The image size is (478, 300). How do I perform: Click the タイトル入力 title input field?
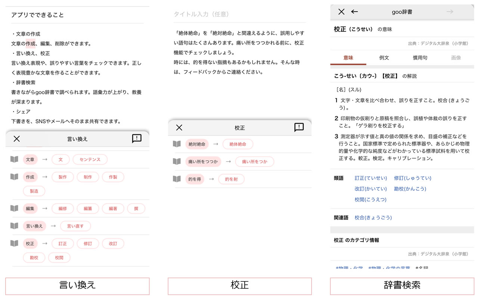click(239, 13)
